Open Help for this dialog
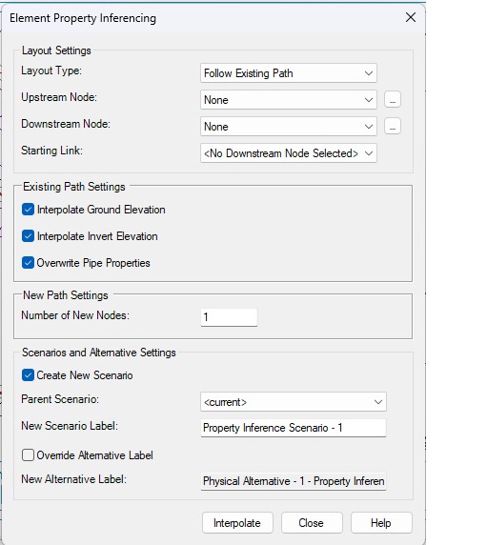Screen dimensions: 487x545 381,523
